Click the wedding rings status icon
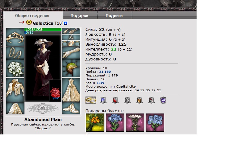The width and height of the screenshot is (237, 148). (91, 100)
